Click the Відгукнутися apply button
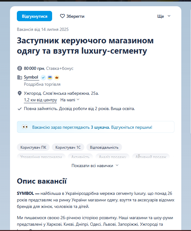The image size is (191, 231). [x=34, y=16]
